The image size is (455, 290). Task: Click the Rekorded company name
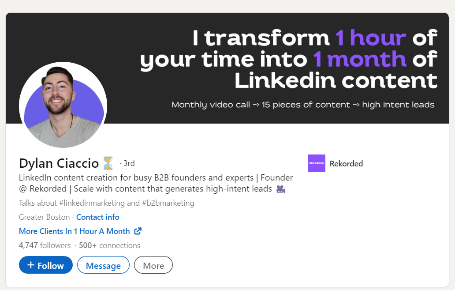pos(346,163)
